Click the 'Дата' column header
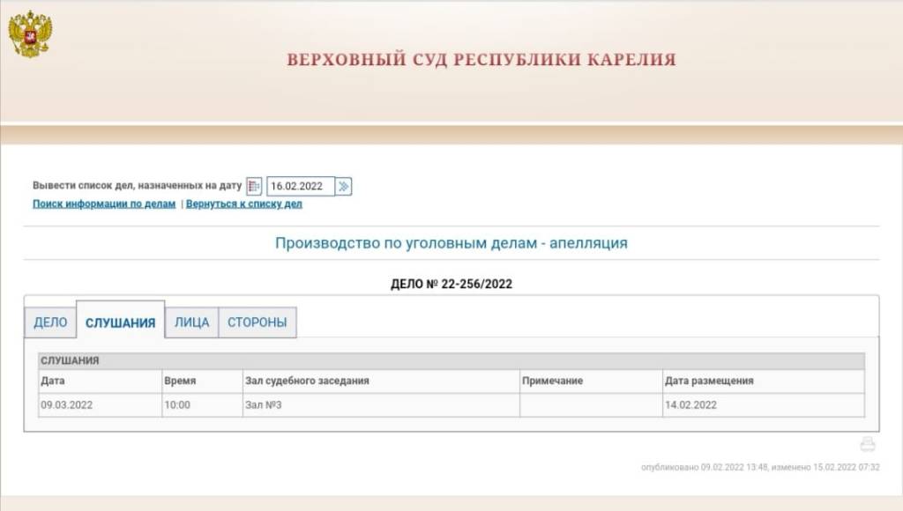The width and height of the screenshot is (903, 511). (x=53, y=381)
